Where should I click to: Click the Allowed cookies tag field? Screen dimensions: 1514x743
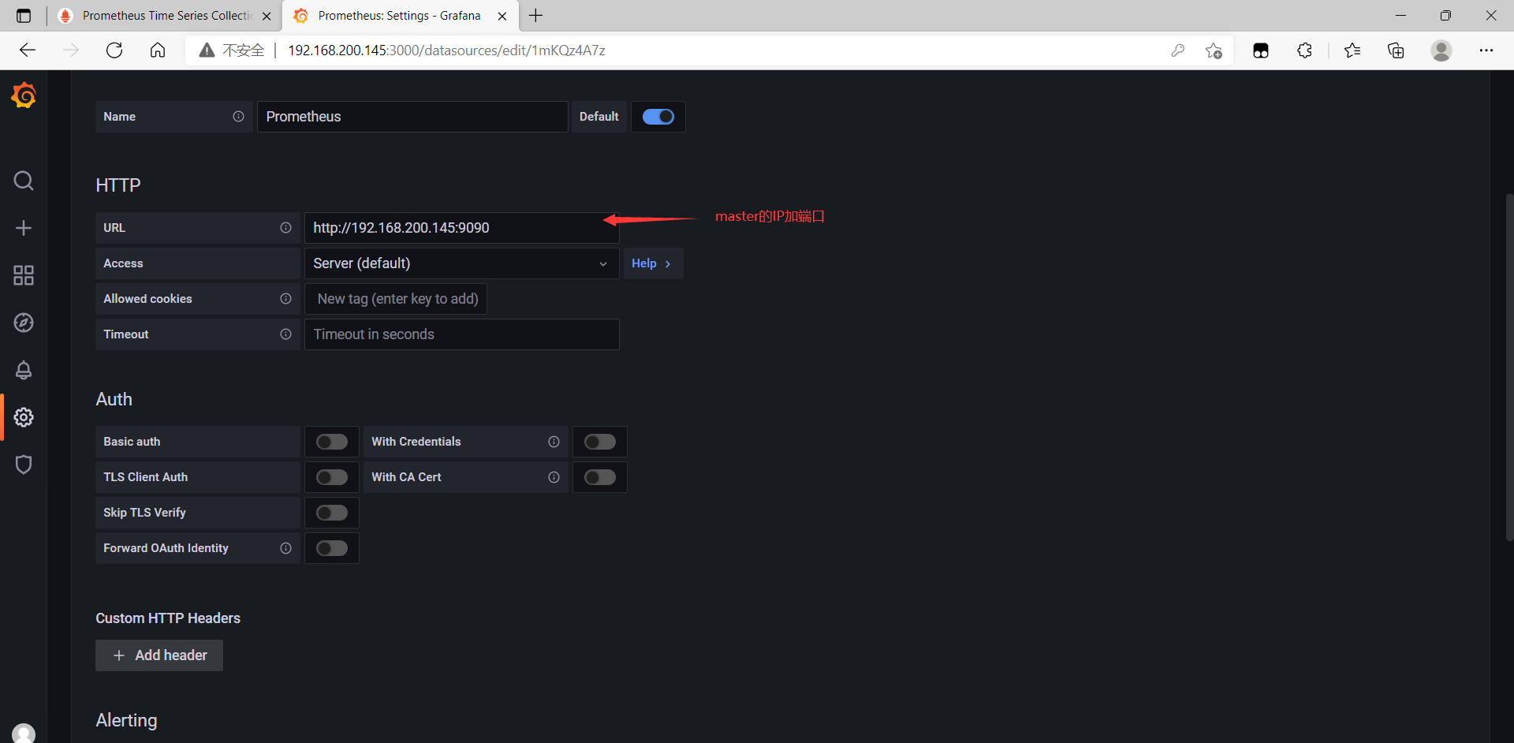[x=396, y=299]
